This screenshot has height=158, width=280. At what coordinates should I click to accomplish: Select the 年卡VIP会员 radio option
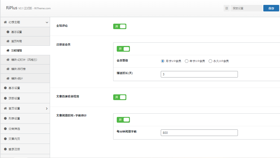pos(187,61)
